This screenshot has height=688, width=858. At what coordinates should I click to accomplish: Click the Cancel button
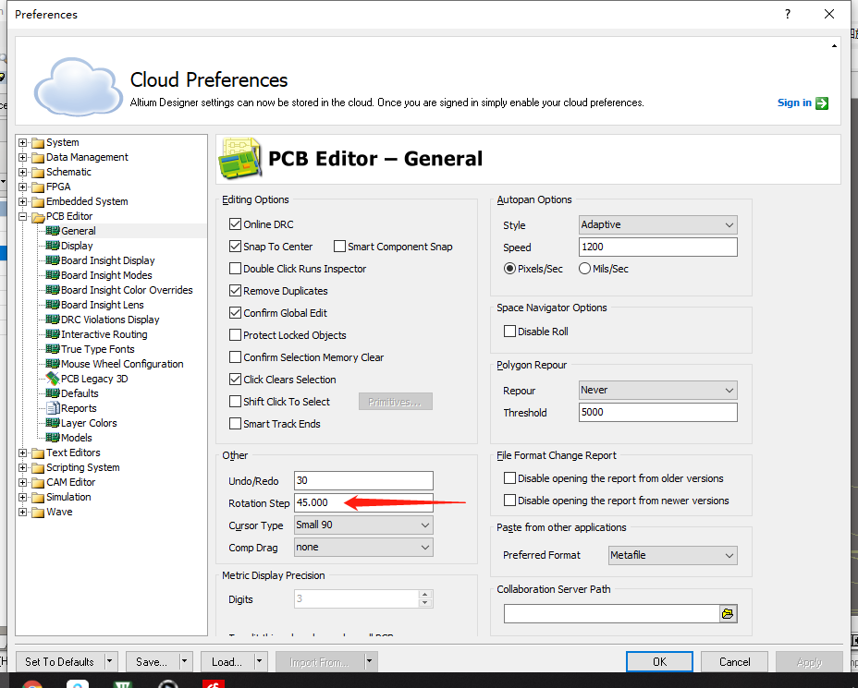[x=734, y=662]
